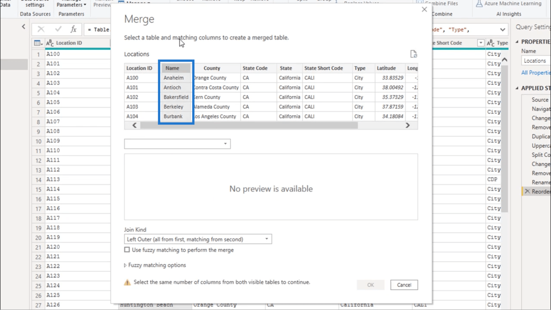The width and height of the screenshot is (551, 310).
Task: Open Short Code column filter dropdown
Action: 480,43
